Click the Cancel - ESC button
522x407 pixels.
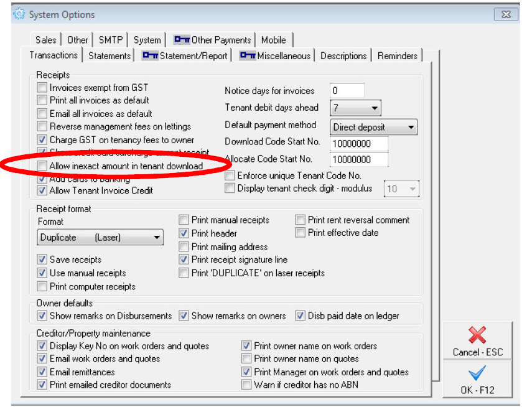click(477, 340)
